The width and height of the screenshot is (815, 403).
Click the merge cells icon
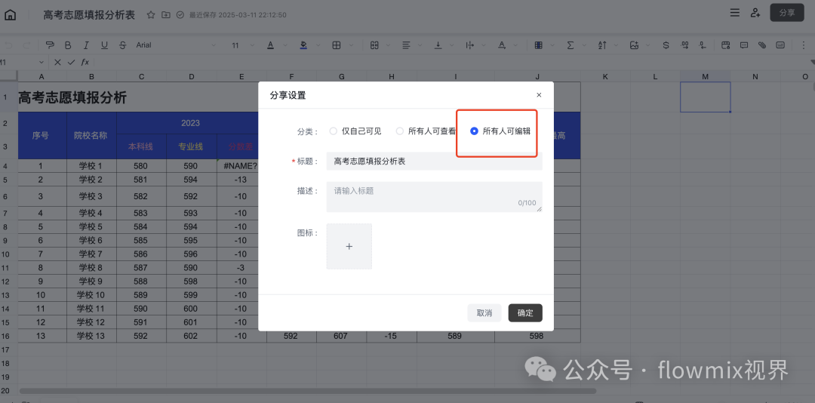click(374, 45)
